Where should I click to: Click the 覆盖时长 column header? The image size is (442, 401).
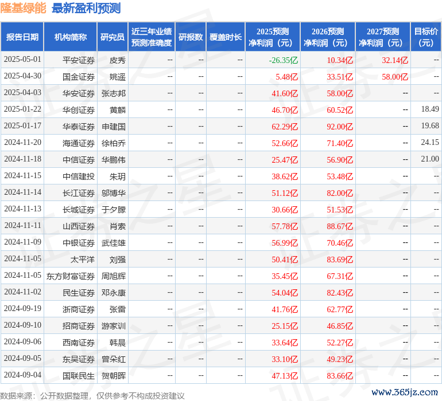click(x=226, y=37)
